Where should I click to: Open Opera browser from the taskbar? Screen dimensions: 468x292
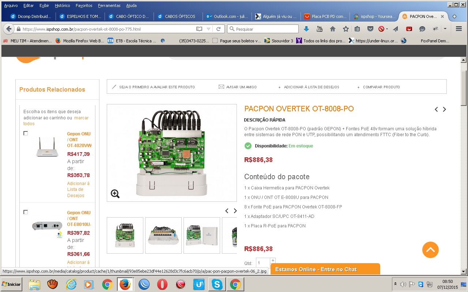pos(162,284)
